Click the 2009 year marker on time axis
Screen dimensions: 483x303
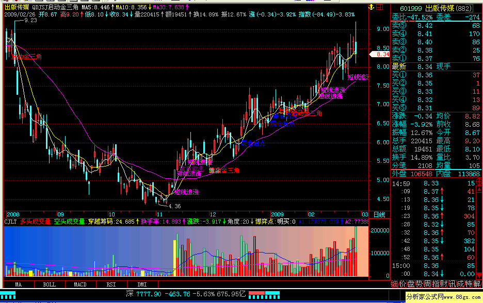point(277,214)
